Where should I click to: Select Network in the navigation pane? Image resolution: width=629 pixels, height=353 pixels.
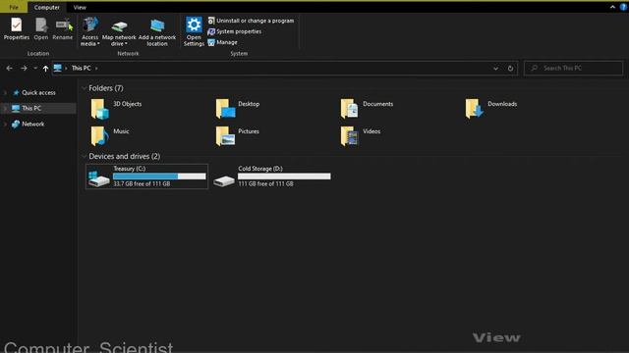pos(32,125)
